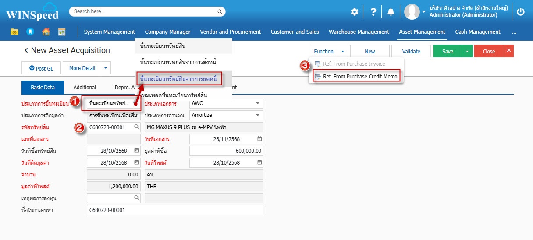This screenshot has height=240, width=533.
Task: Open the notifications bell
Action: [391, 12]
